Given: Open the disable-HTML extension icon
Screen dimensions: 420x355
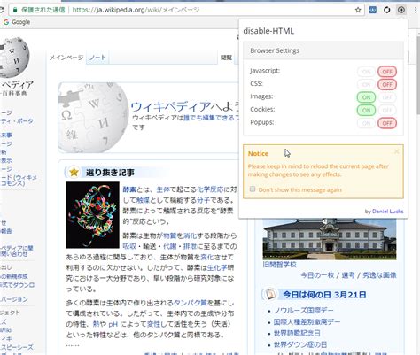Looking at the screenshot, I should point(401,10).
